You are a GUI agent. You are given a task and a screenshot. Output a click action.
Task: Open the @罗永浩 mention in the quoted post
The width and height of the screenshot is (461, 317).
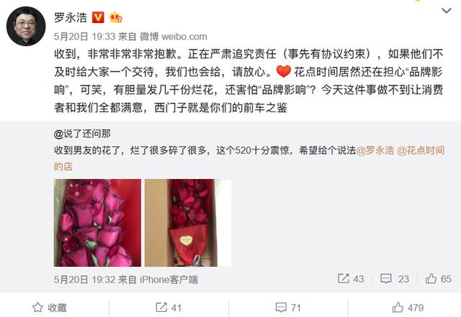375,150
